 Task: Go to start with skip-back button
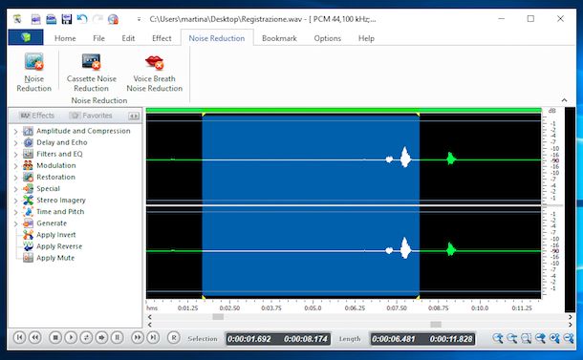[19, 338]
